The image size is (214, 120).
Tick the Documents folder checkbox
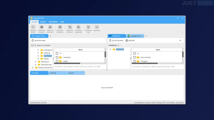click(134, 57)
